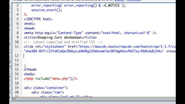This screenshot has height=104, width=185.
Task: Click the closing </head> tag
Action: click(x=30, y=70)
